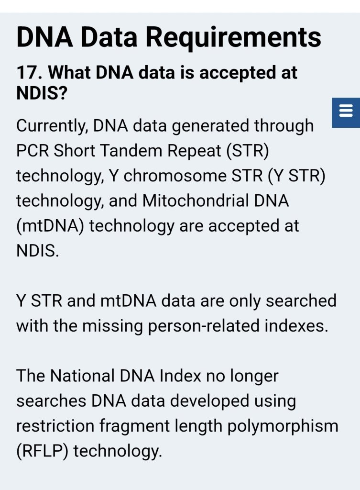This screenshot has width=360, height=490.
Task: Click the word "searched" in second paragraph
Action: click(x=301, y=301)
